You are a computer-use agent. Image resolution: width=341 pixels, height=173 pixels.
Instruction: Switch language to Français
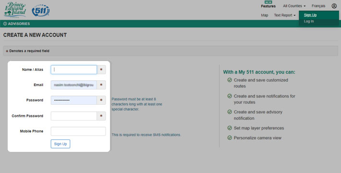click(x=318, y=6)
